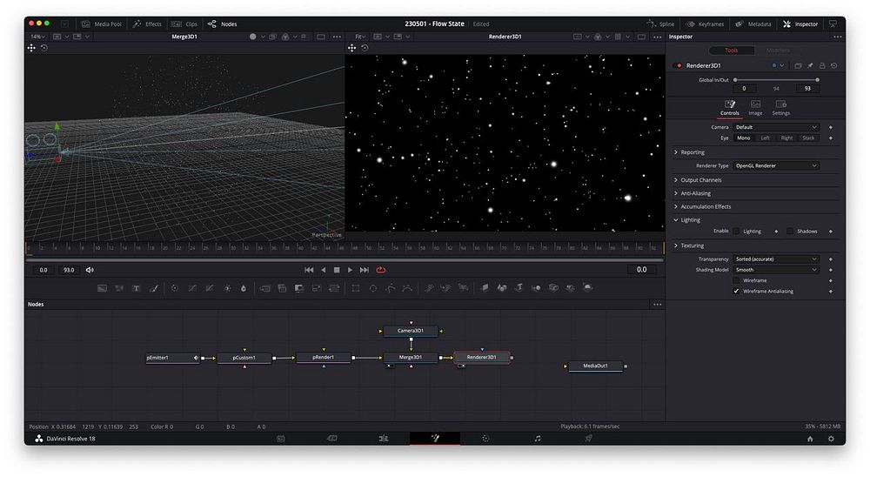Play forward in the transport controls

point(350,270)
